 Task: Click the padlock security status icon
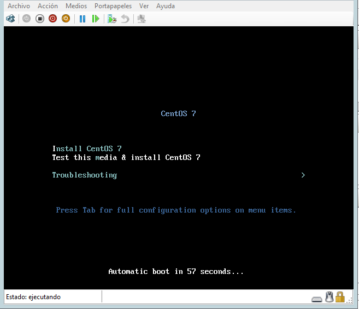[x=340, y=297]
